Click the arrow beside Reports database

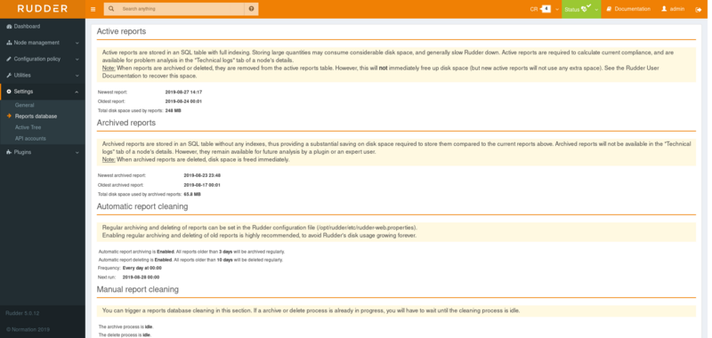point(10,117)
